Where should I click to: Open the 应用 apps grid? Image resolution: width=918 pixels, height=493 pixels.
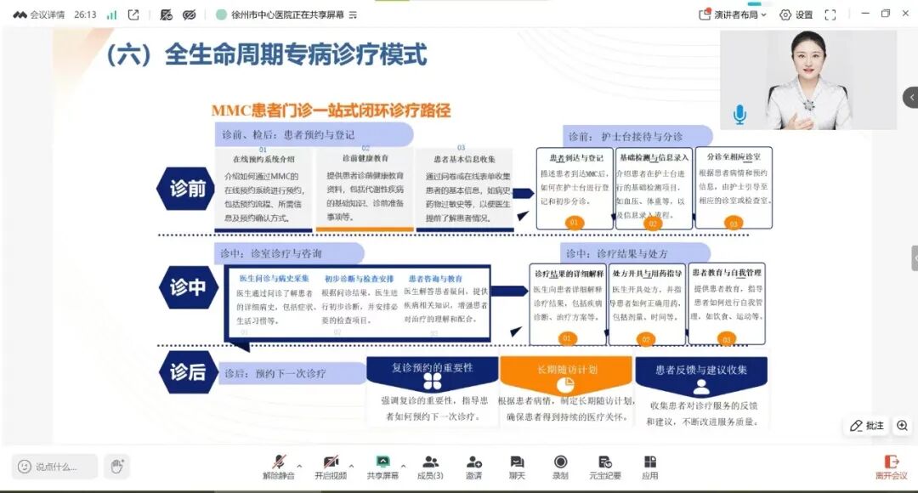(x=650, y=467)
